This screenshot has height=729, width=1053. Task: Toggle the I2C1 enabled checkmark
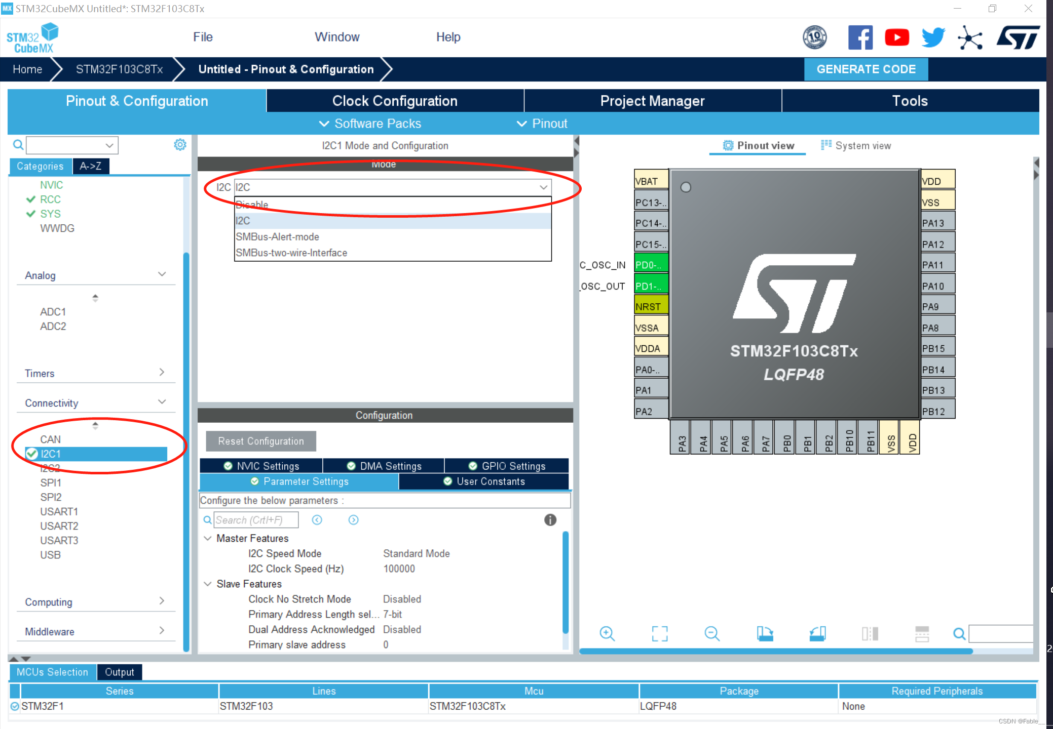click(32, 454)
